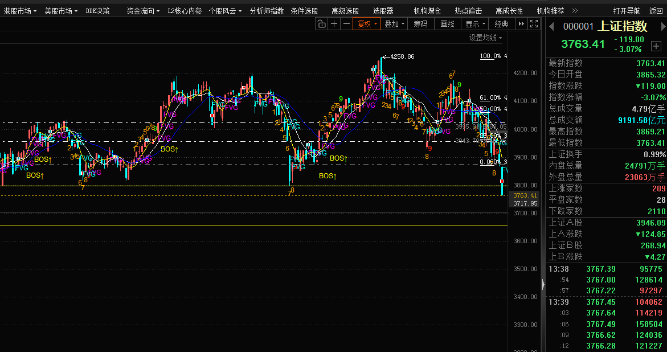This screenshot has height=352, width=667.
Task: Open 选股器 menu
Action: 383,11
